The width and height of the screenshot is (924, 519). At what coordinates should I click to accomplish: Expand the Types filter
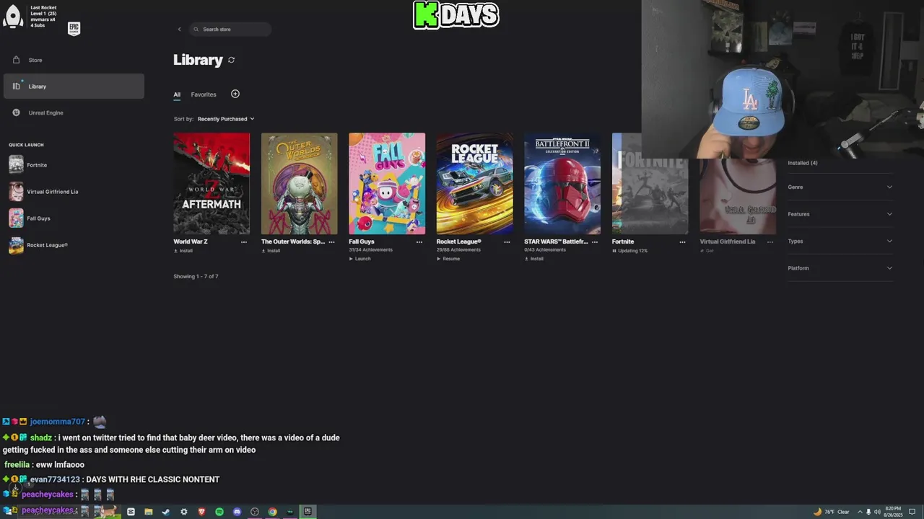[x=840, y=241]
